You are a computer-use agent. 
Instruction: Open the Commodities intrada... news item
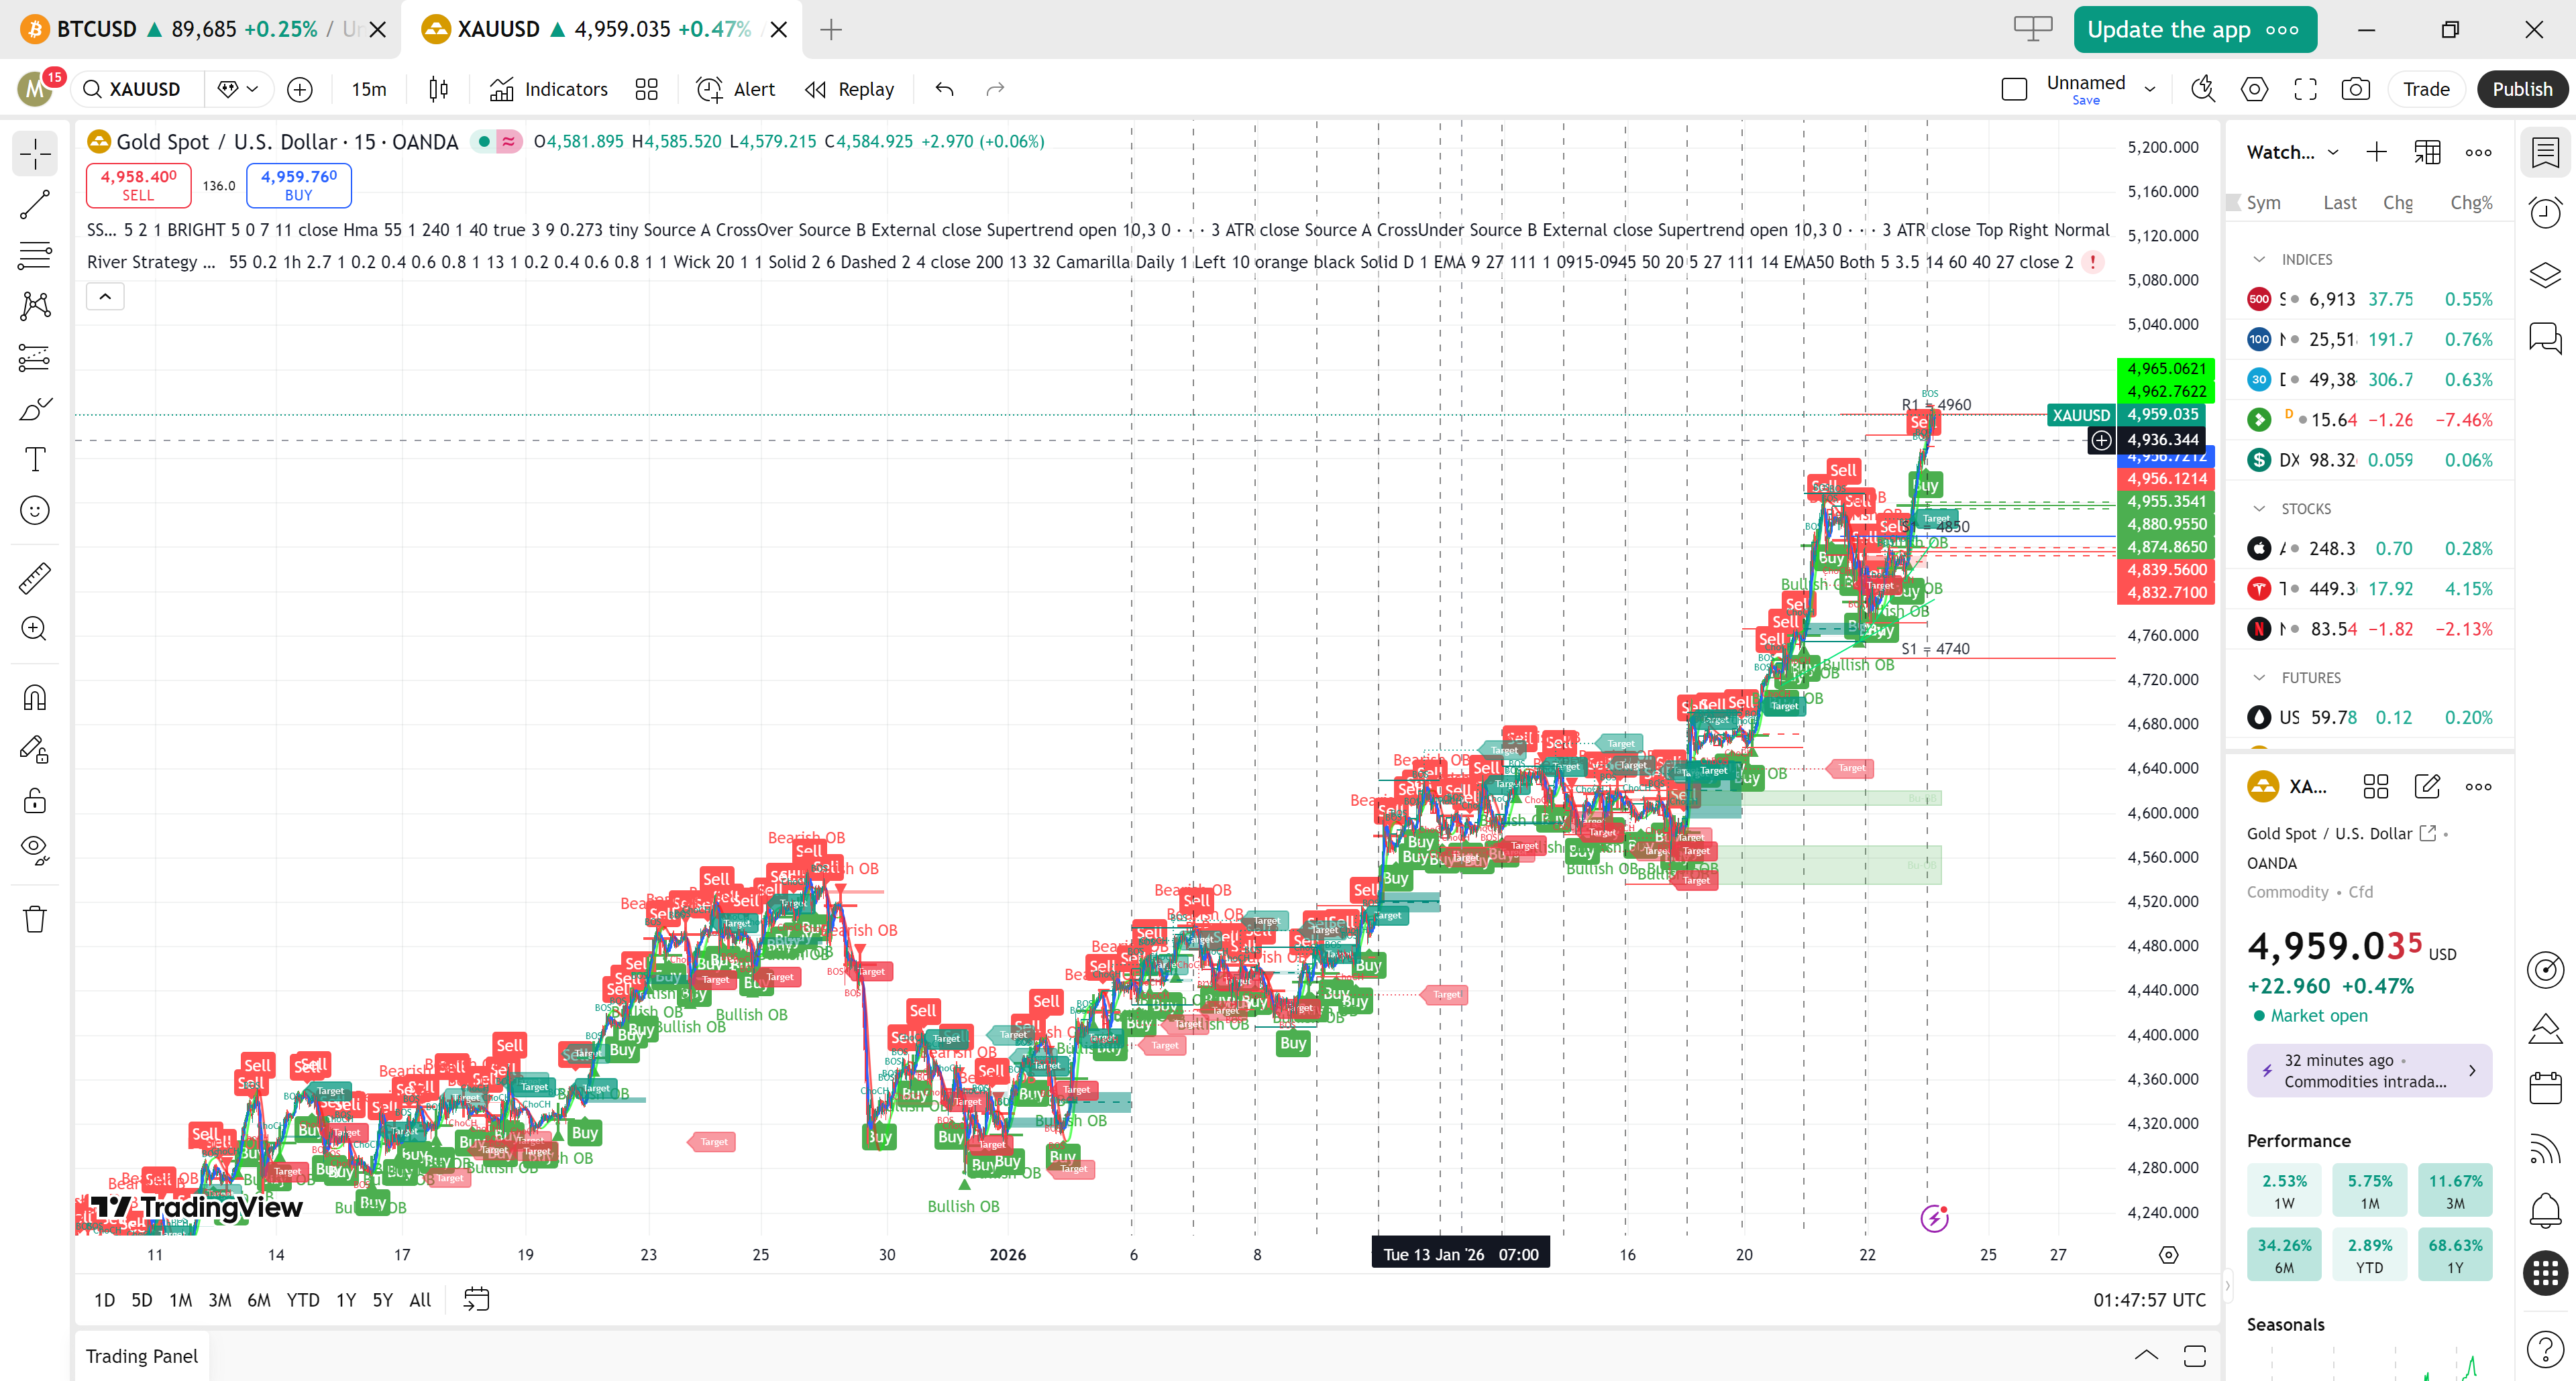coord(2369,1070)
